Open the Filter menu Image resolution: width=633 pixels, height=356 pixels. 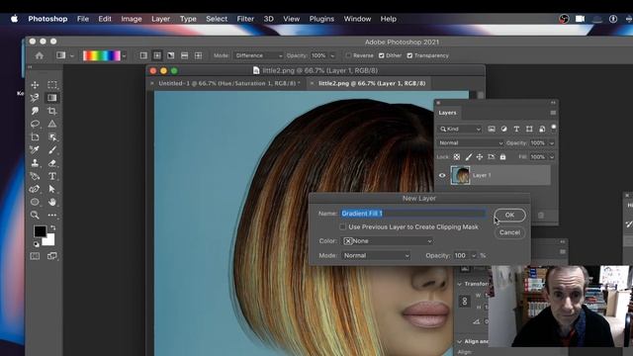tap(245, 19)
